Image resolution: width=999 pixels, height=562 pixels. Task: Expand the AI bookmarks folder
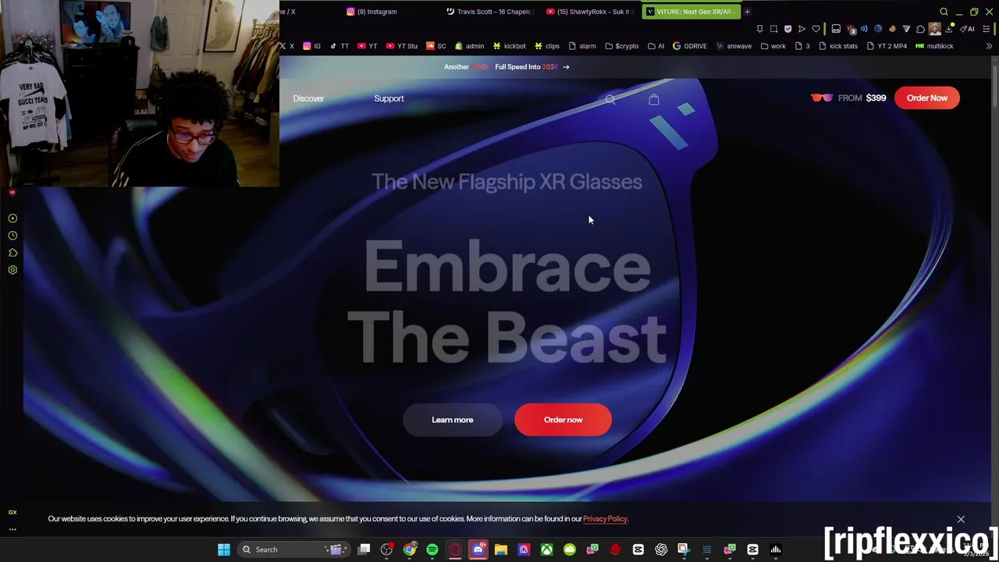(x=656, y=46)
